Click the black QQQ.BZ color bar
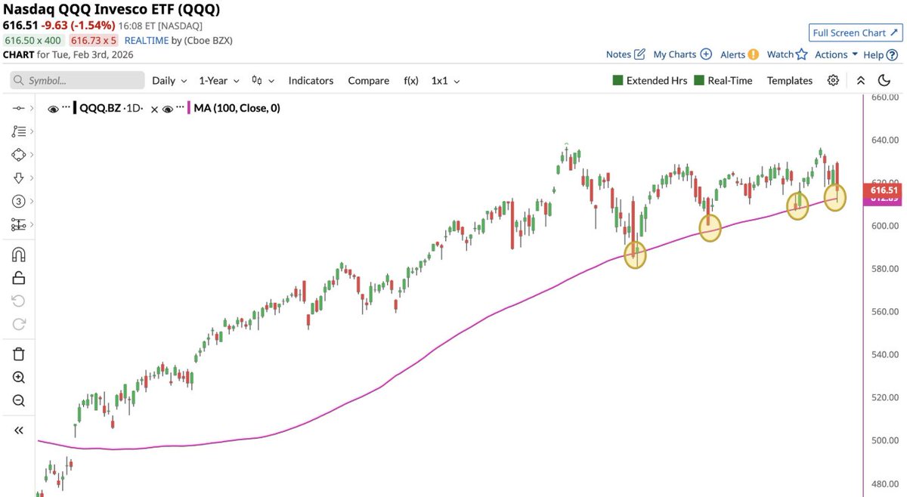This screenshot has width=907, height=497. click(x=74, y=108)
